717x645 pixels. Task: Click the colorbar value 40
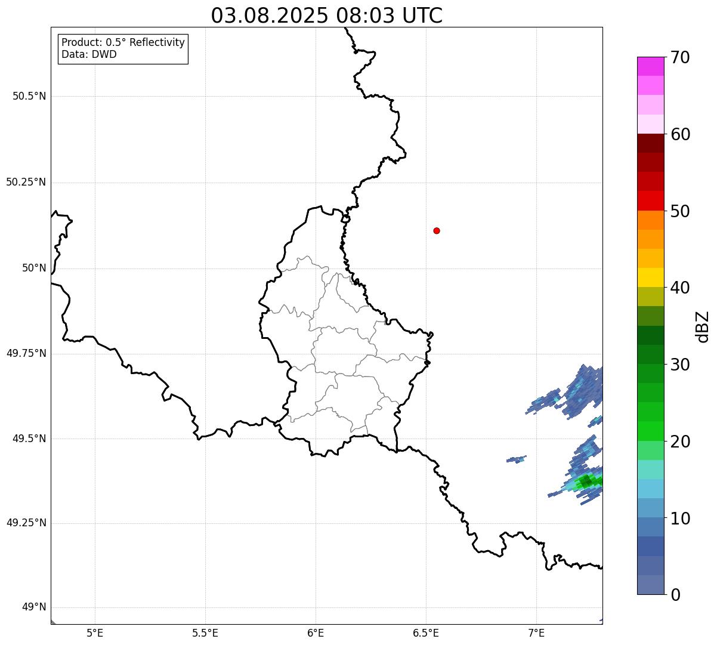680,288
